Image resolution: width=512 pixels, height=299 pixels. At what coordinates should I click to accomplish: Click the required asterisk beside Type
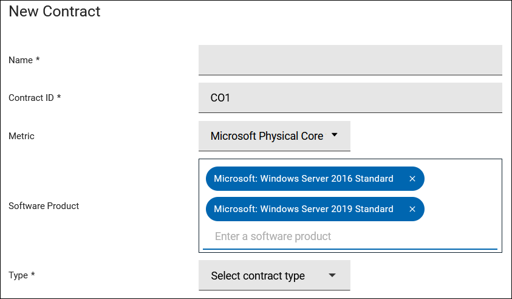pos(33,274)
